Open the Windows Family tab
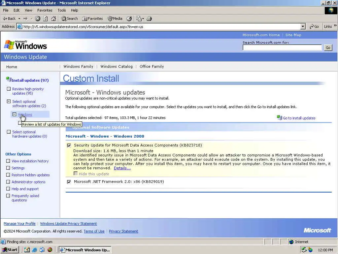 click(x=78, y=66)
